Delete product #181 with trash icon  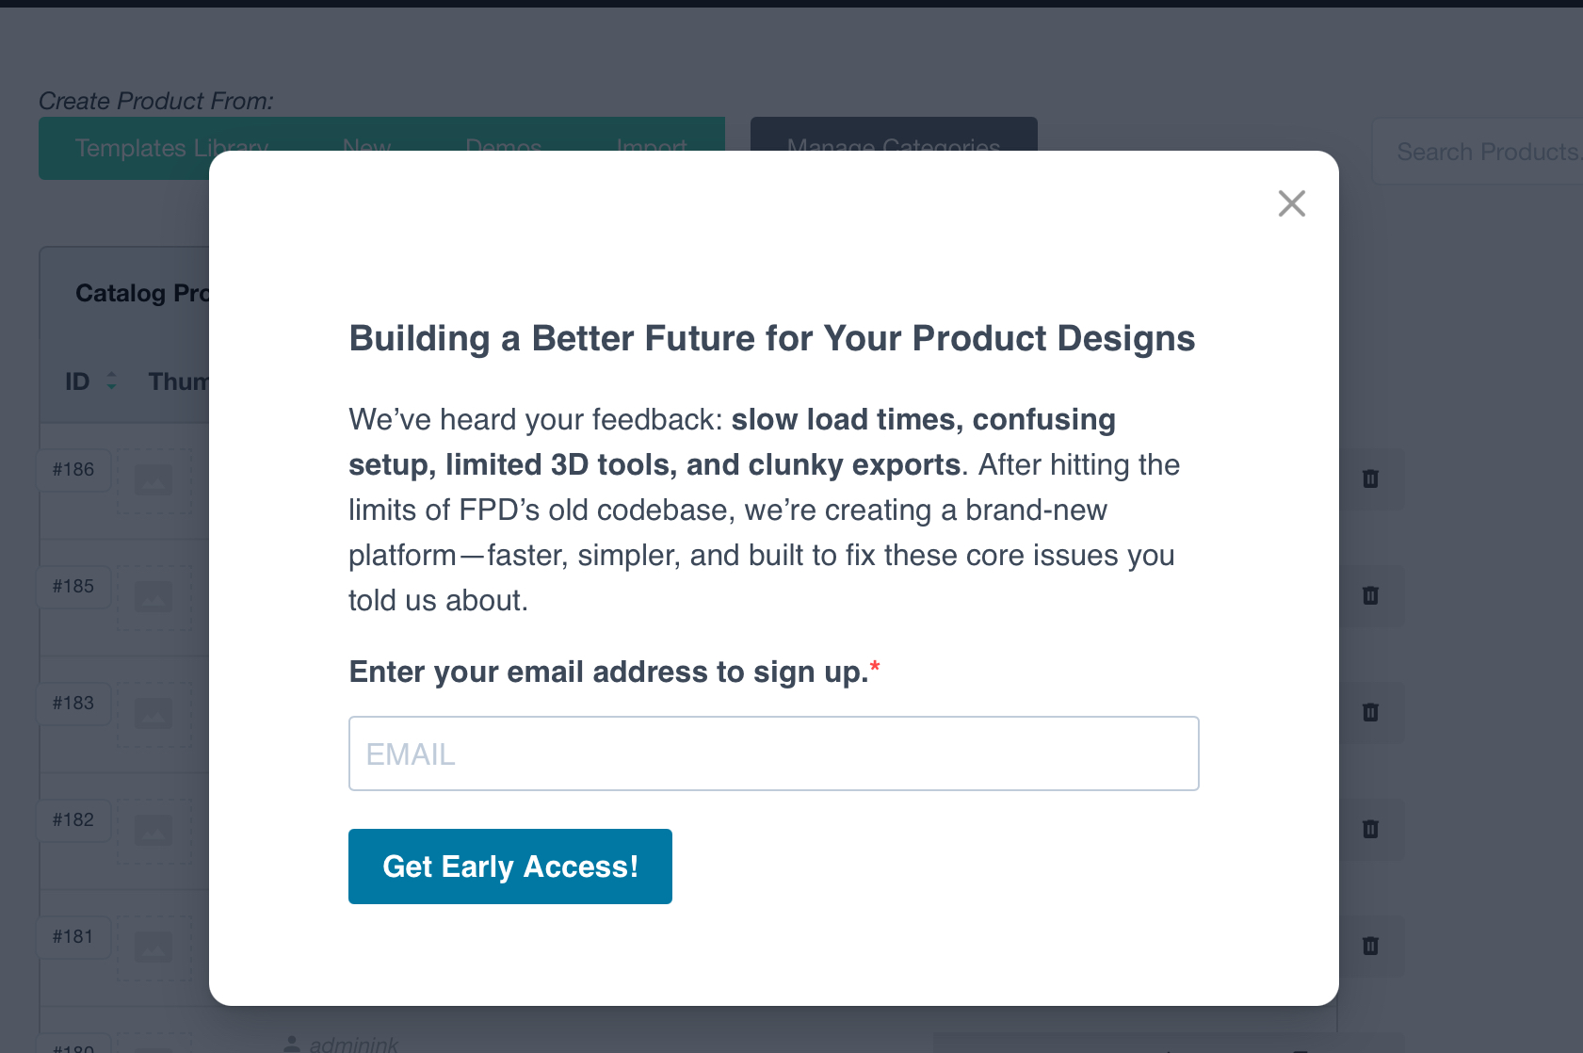pyautogui.click(x=1370, y=946)
